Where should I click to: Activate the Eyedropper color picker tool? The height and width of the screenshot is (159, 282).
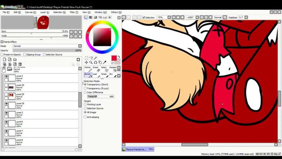104,62
